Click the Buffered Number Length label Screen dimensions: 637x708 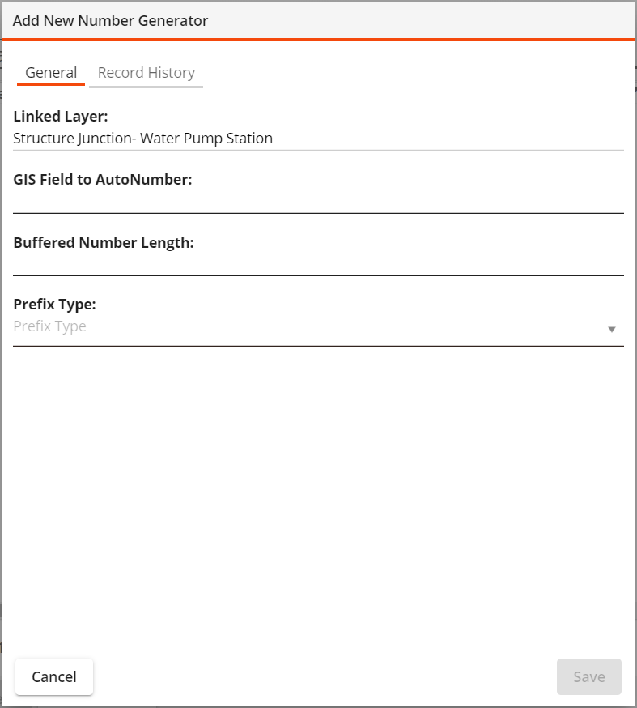[104, 243]
